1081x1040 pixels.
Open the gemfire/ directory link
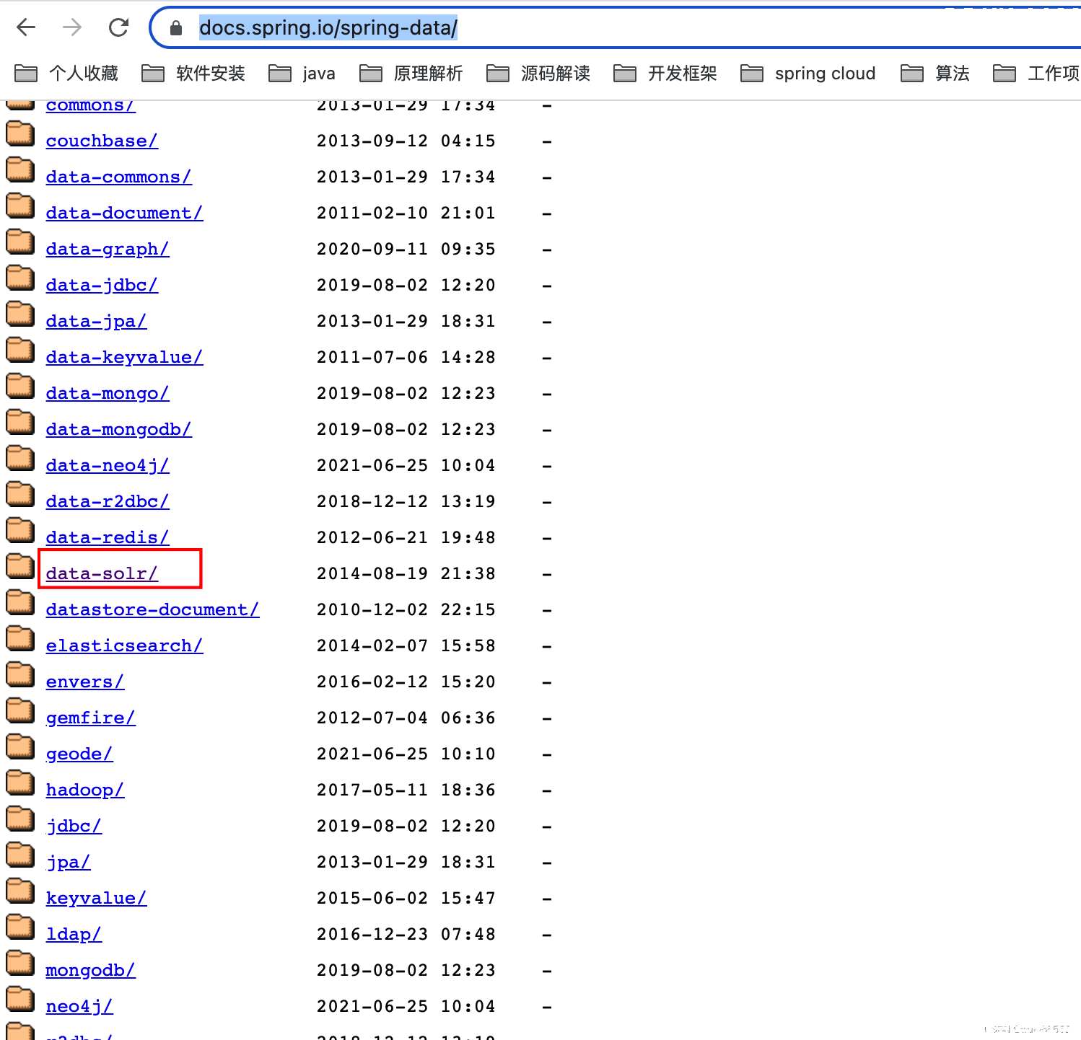pyautogui.click(x=91, y=718)
